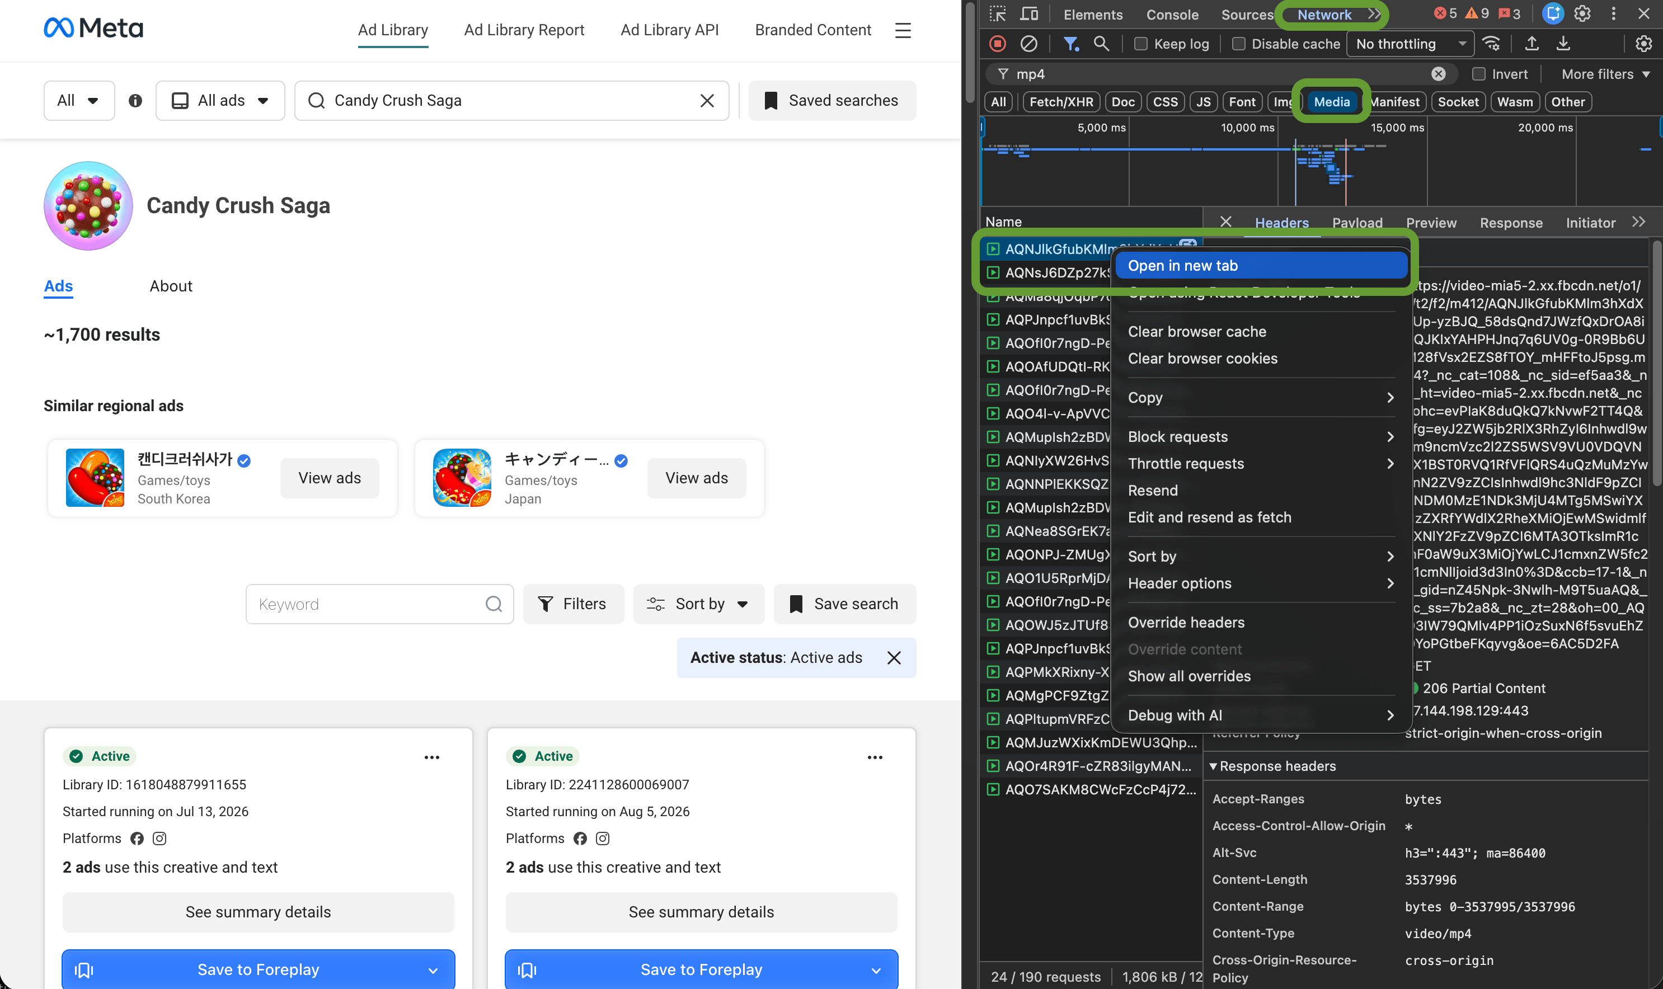Clear the Candy Crush Saga search text
Image resolution: width=1663 pixels, height=989 pixels.
point(707,101)
